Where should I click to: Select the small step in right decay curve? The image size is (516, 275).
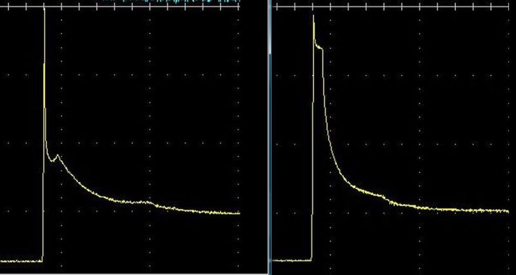click(x=388, y=199)
